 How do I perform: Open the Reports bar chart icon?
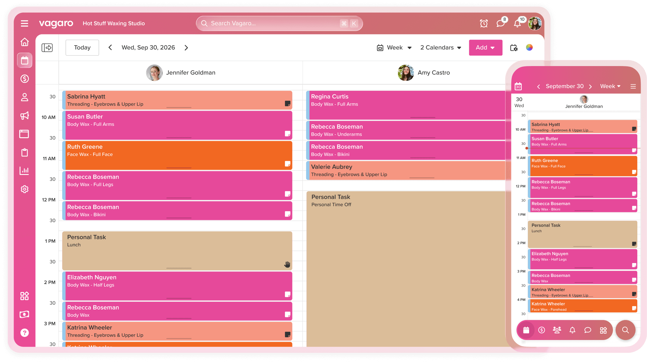(x=24, y=170)
